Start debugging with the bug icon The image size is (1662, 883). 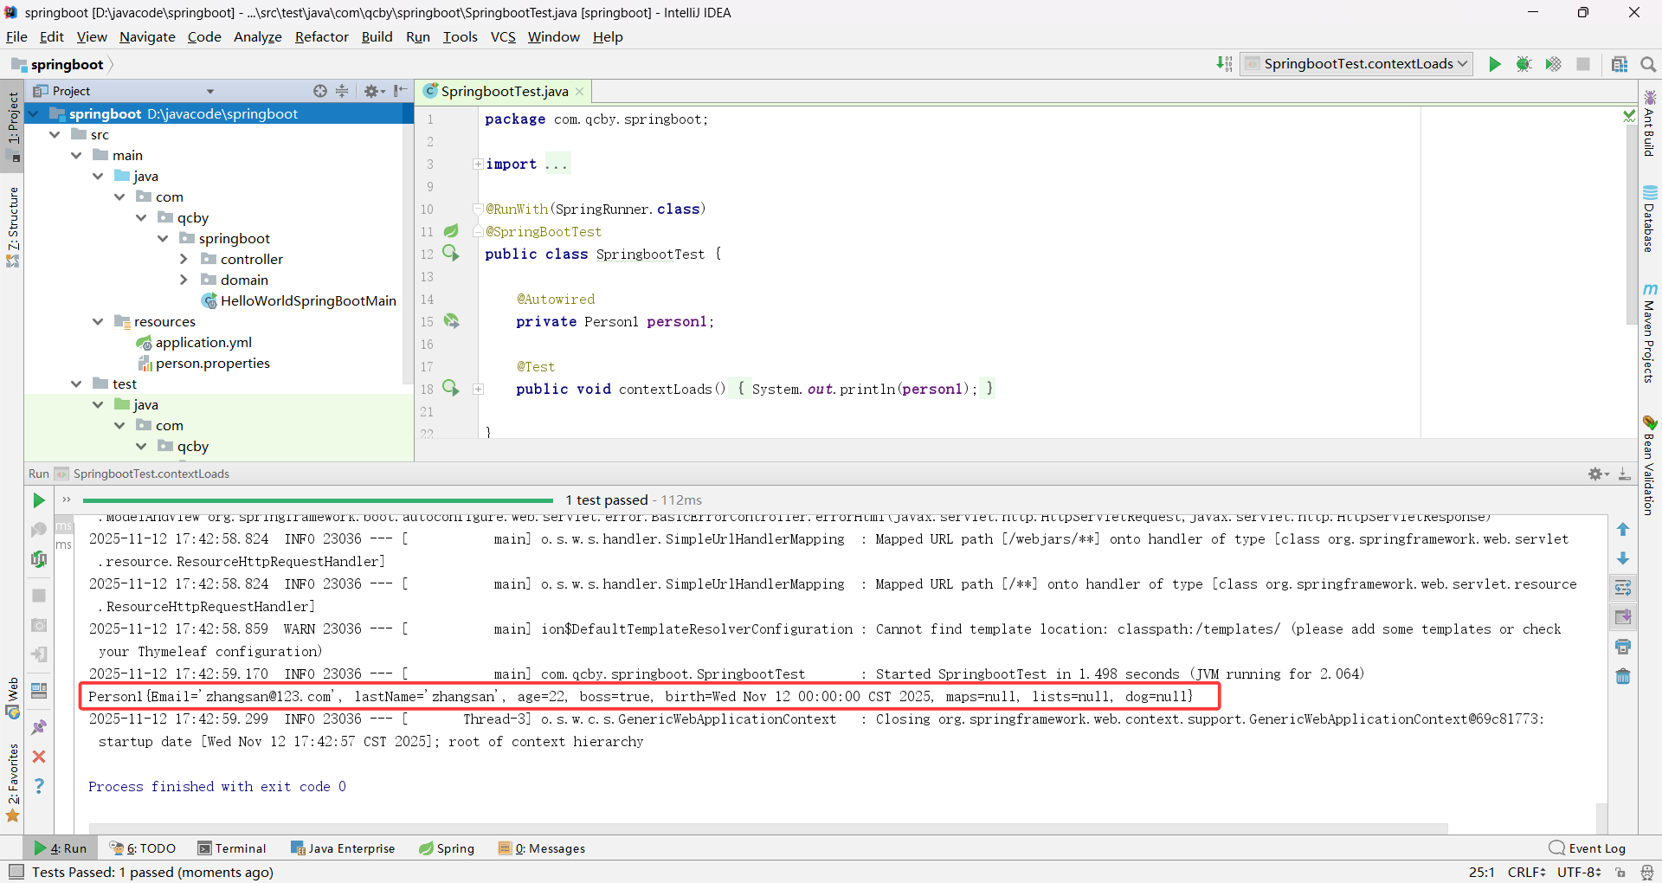click(x=1523, y=64)
